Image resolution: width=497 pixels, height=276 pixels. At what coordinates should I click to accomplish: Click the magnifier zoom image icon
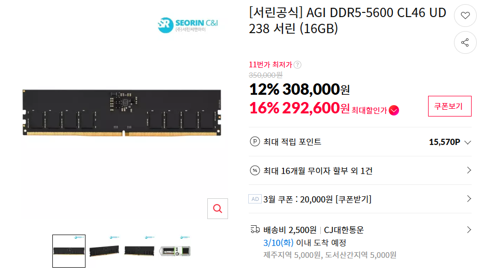218,209
